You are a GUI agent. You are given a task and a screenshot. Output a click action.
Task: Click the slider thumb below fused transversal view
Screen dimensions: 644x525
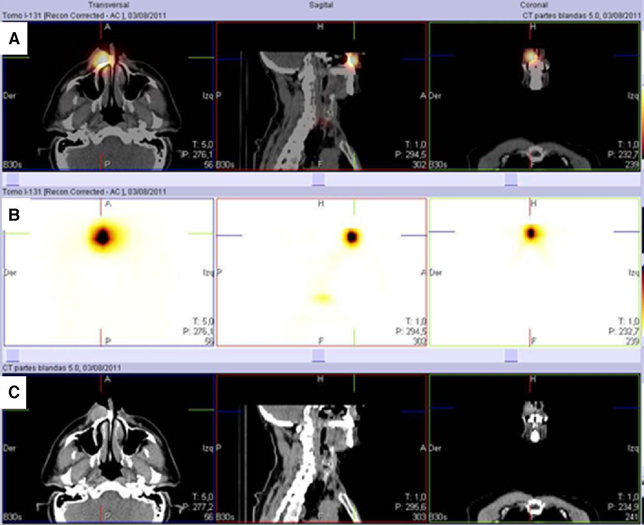[13, 179]
